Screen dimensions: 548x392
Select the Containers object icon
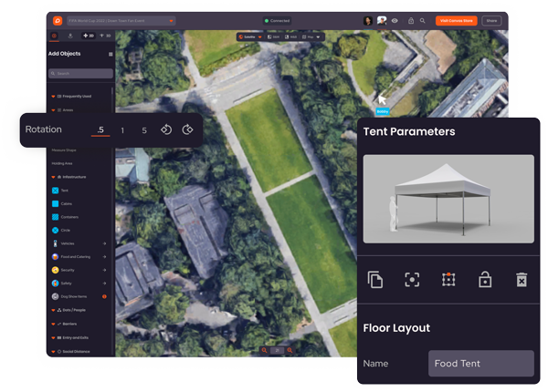[55, 217]
